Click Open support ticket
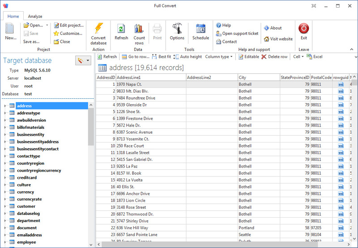 (237, 34)
